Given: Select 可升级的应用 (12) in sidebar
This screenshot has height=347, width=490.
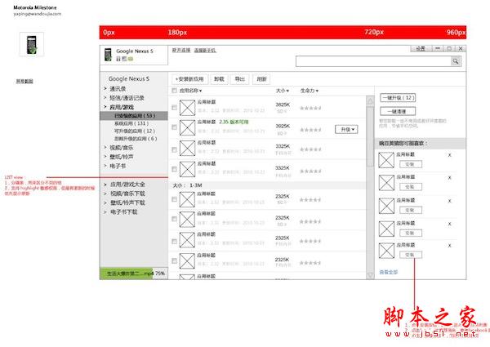Looking at the screenshot, I should coord(135,131).
